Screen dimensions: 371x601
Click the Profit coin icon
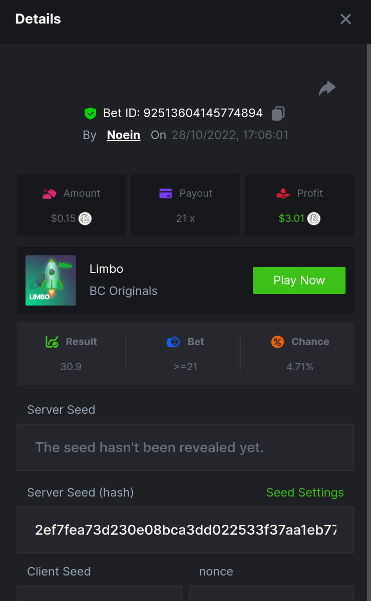pyautogui.click(x=314, y=218)
